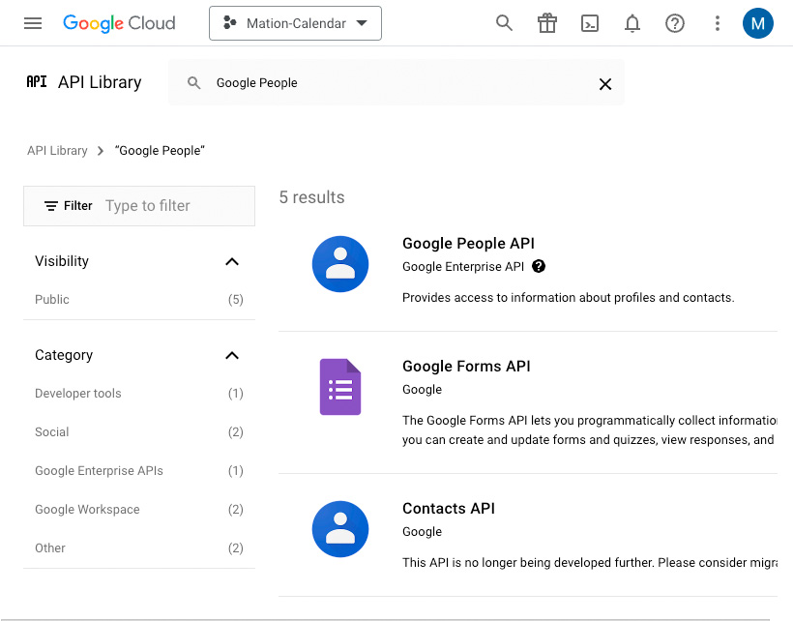
Task: Open the Google Forms API result
Action: [466, 367]
